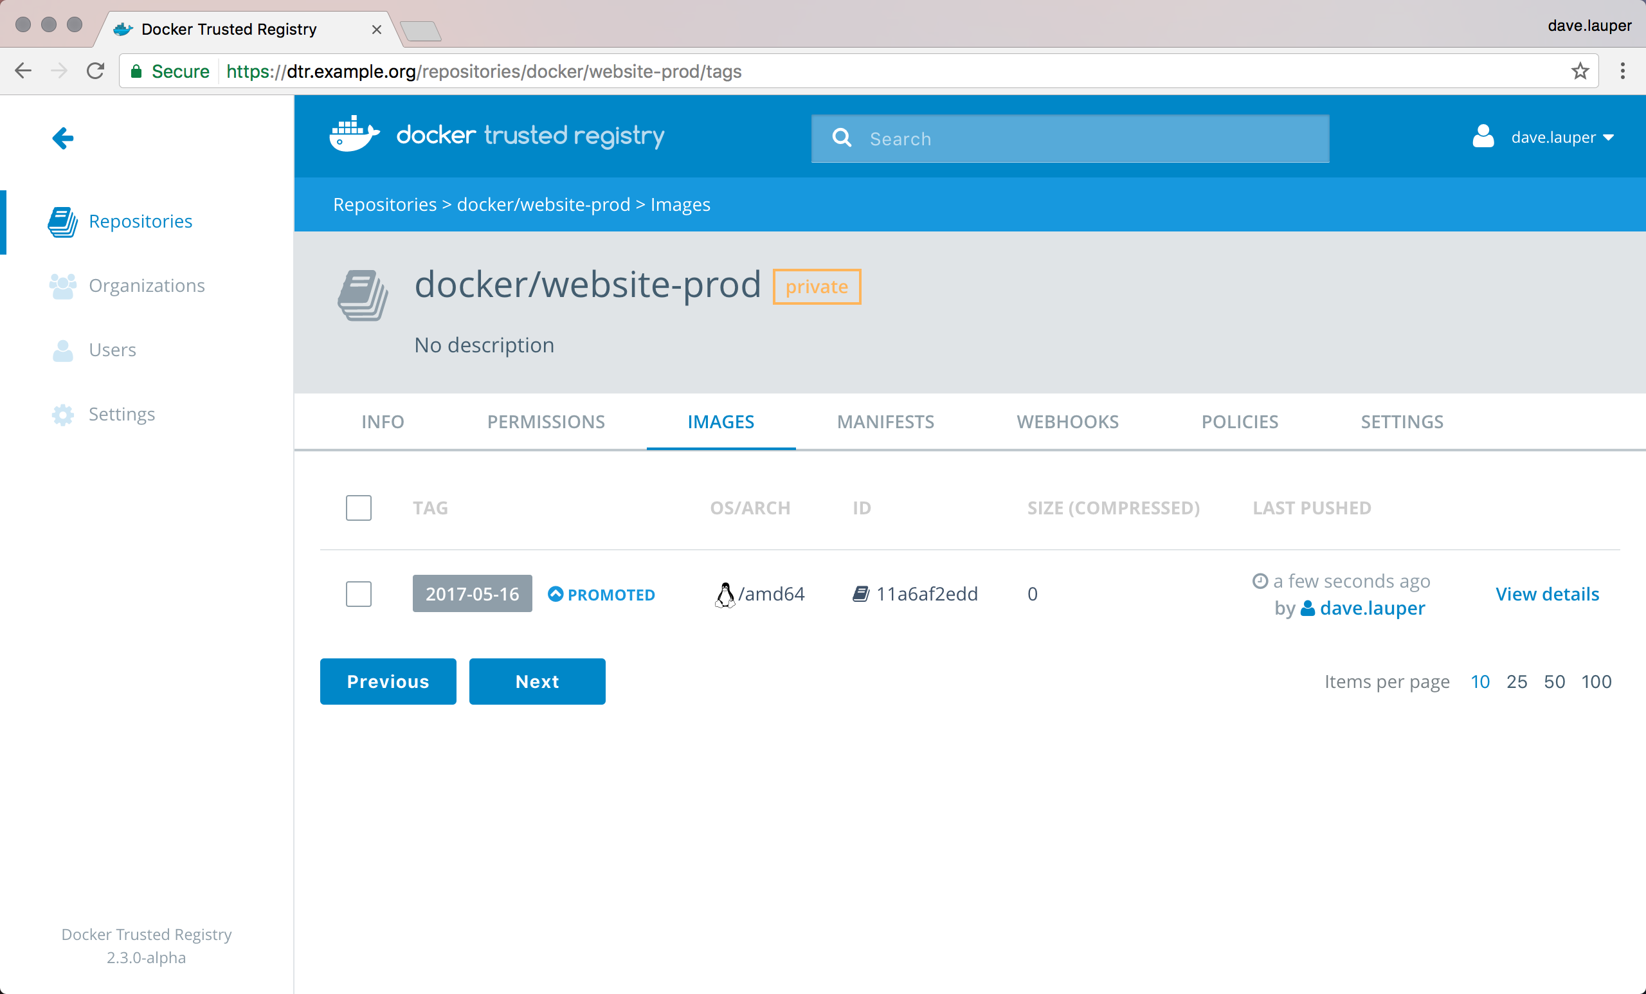Check the box for tag 2017-05-16

point(359,594)
